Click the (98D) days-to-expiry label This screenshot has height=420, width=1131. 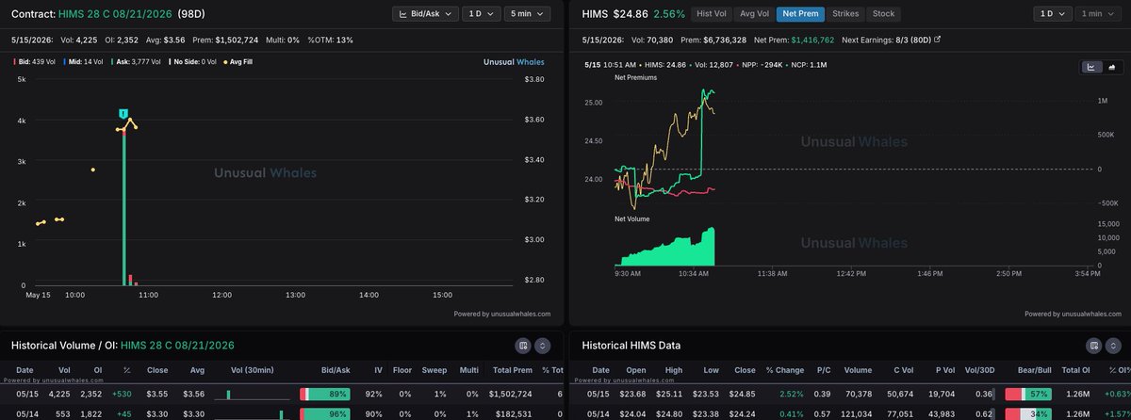click(190, 14)
